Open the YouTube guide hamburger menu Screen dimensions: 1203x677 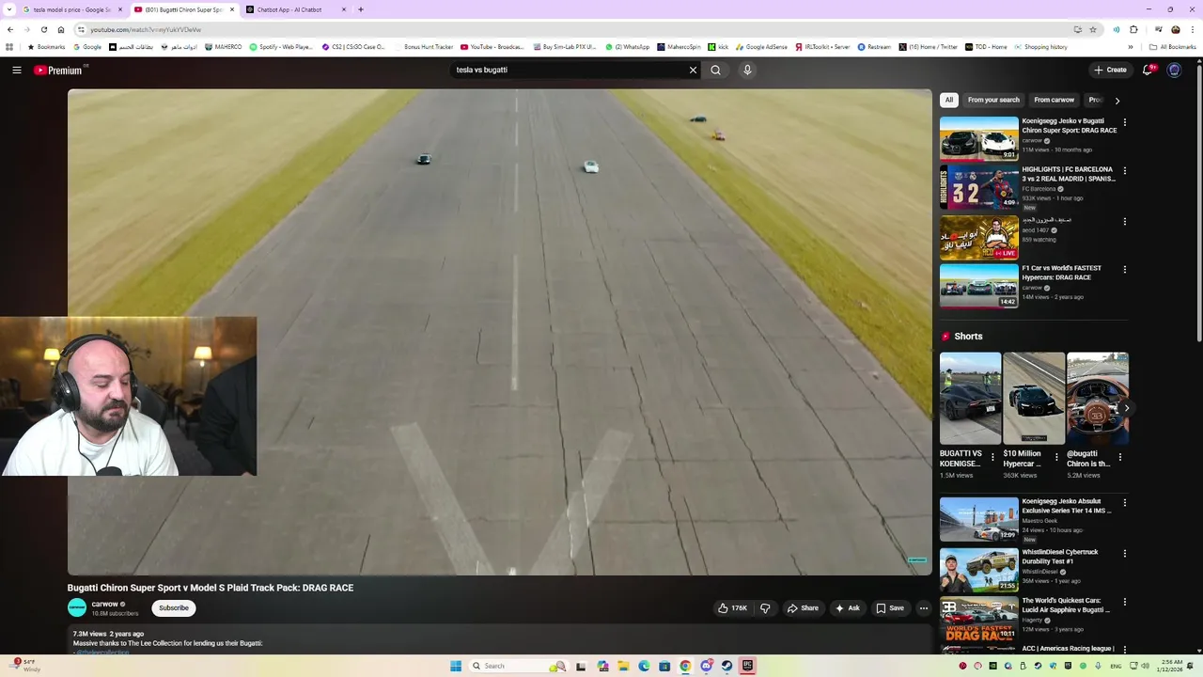[17, 70]
